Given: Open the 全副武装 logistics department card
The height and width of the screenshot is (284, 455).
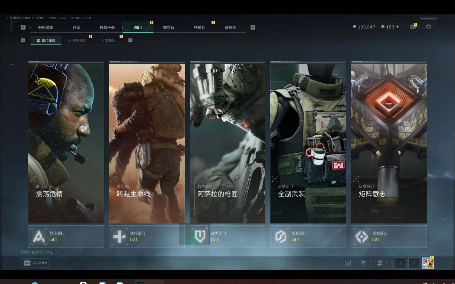Looking at the screenshot, I should [308, 143].
